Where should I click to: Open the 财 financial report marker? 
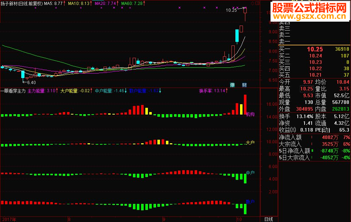244,85
